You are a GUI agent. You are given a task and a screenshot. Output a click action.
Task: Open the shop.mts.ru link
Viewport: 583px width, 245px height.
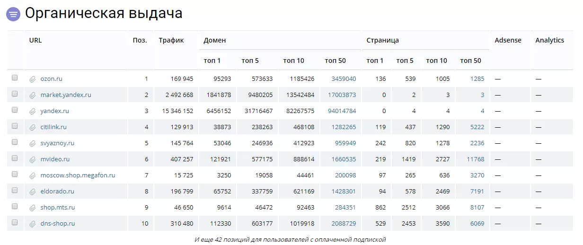tap(58, 208)
